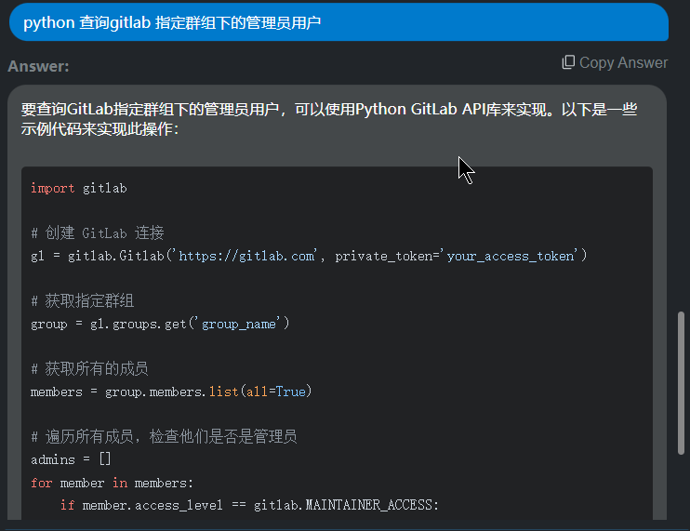Click 'gl = gitlab.Gitlab' code text

(98, 256)
